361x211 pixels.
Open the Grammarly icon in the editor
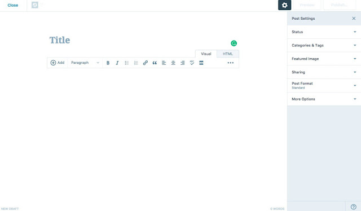pos(234,43)
